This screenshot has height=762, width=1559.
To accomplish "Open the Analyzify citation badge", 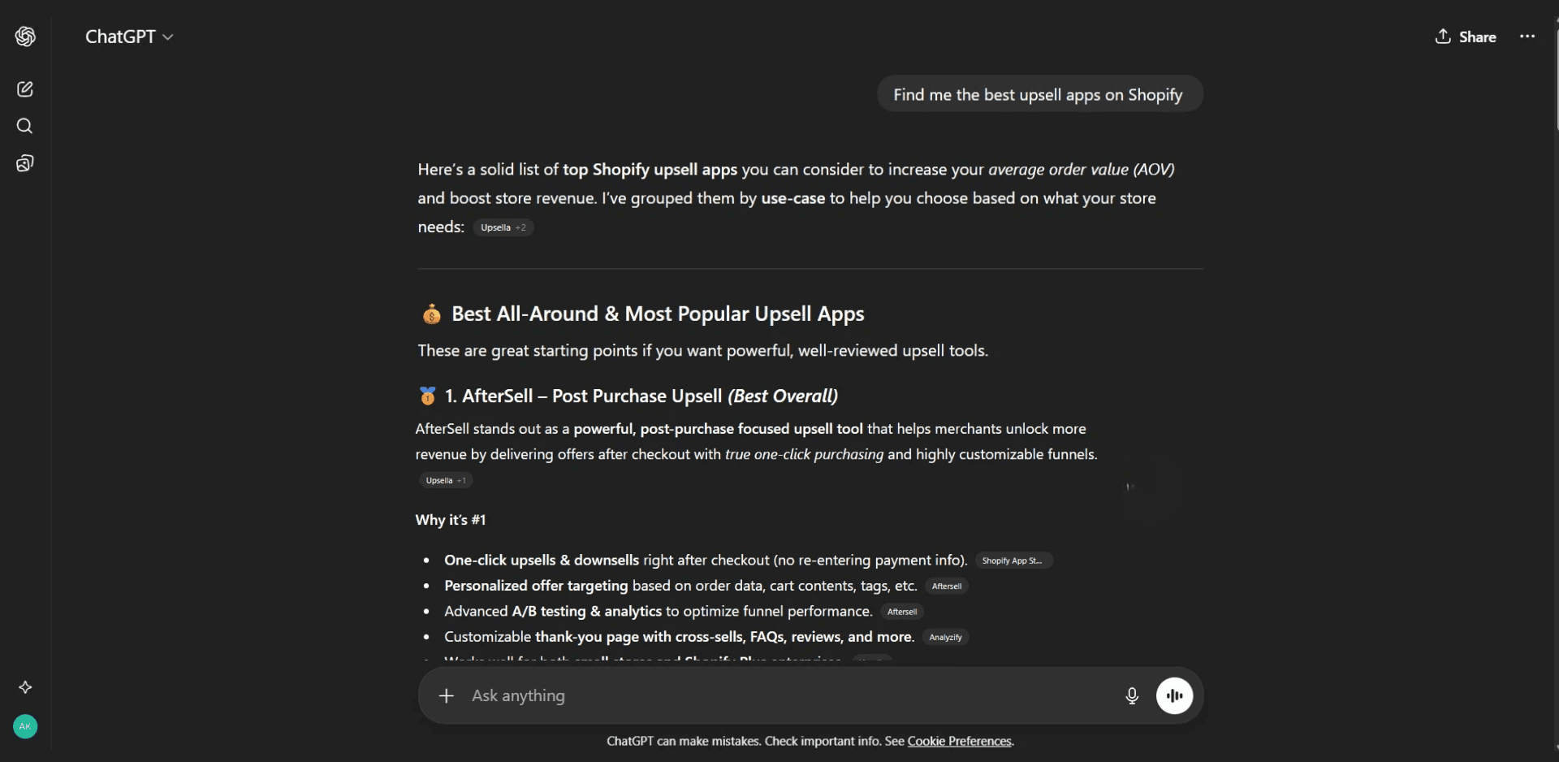I will tap(946, 637).
